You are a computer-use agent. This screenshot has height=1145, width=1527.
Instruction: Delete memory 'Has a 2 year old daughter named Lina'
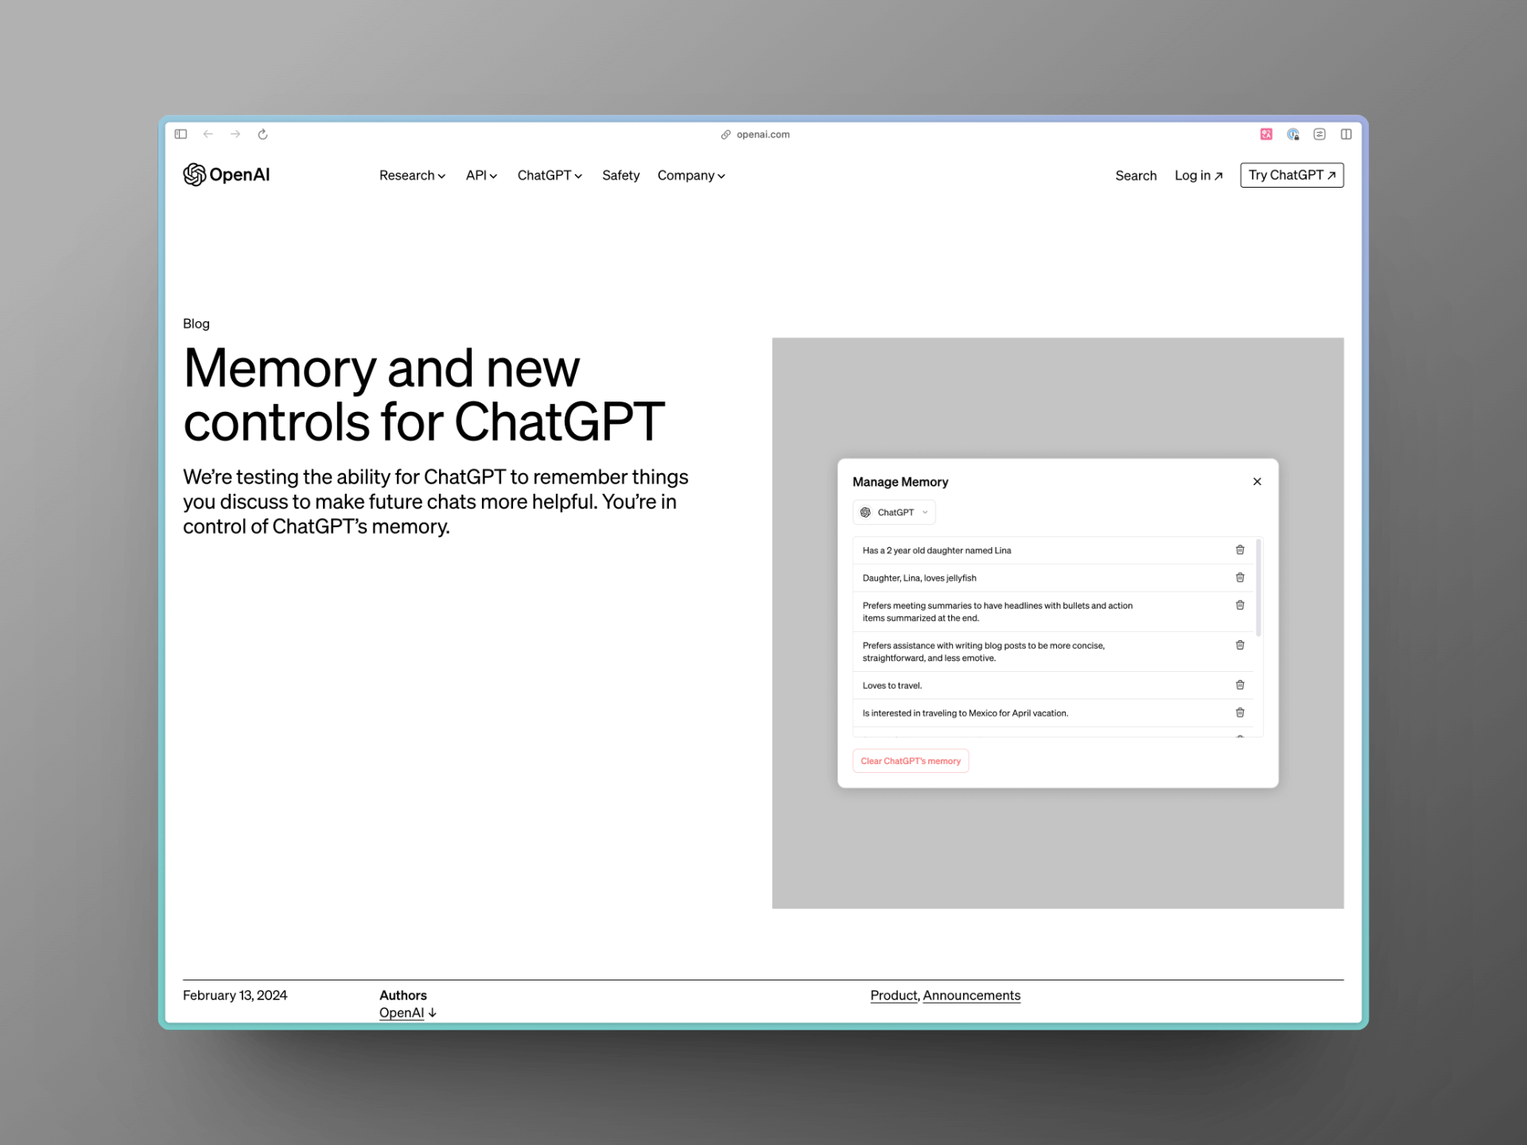(x=1240, y=550)
